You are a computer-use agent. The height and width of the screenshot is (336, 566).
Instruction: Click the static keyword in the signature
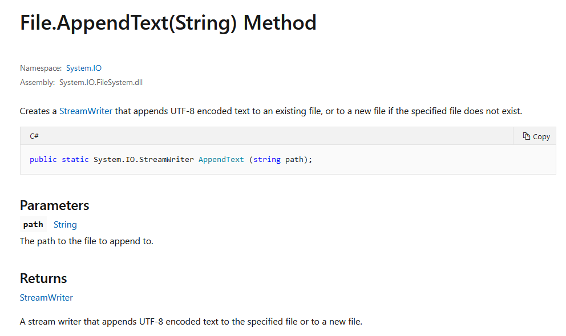tap(75, 160)
